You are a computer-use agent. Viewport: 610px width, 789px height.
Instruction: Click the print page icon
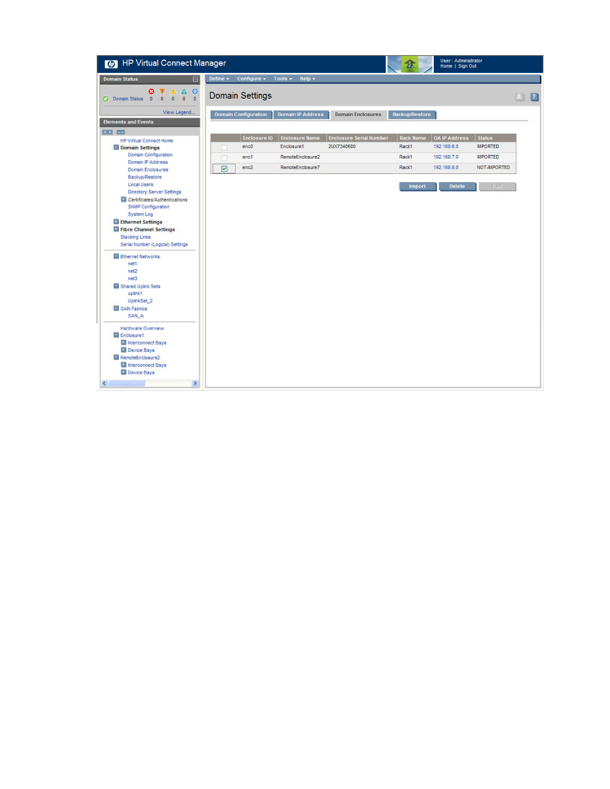click(520, 97)
